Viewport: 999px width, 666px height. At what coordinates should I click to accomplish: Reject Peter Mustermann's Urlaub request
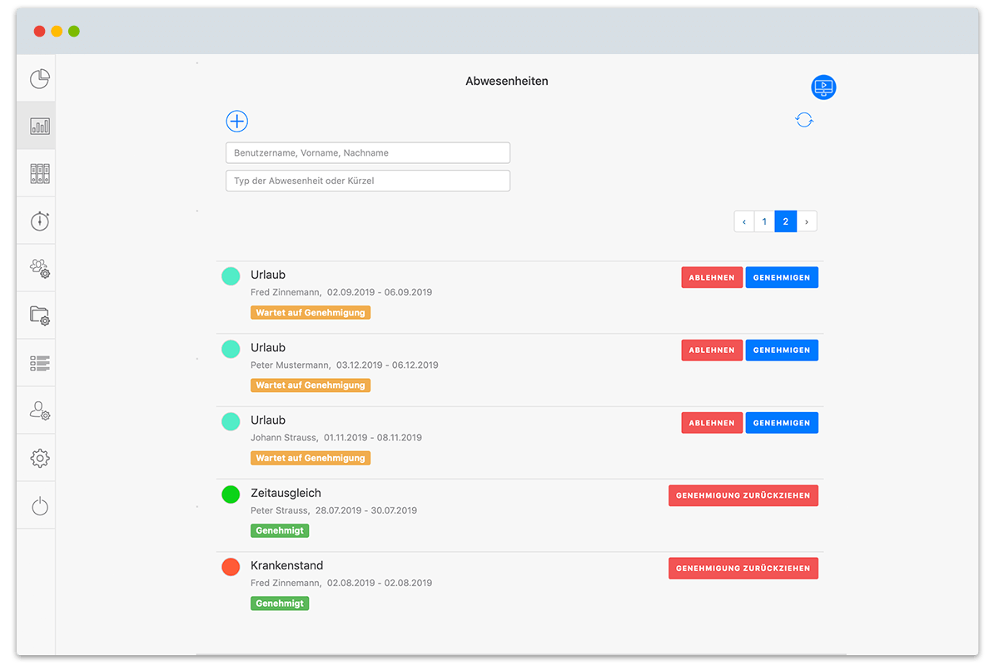pyautogui.click(x=712, y=350)
